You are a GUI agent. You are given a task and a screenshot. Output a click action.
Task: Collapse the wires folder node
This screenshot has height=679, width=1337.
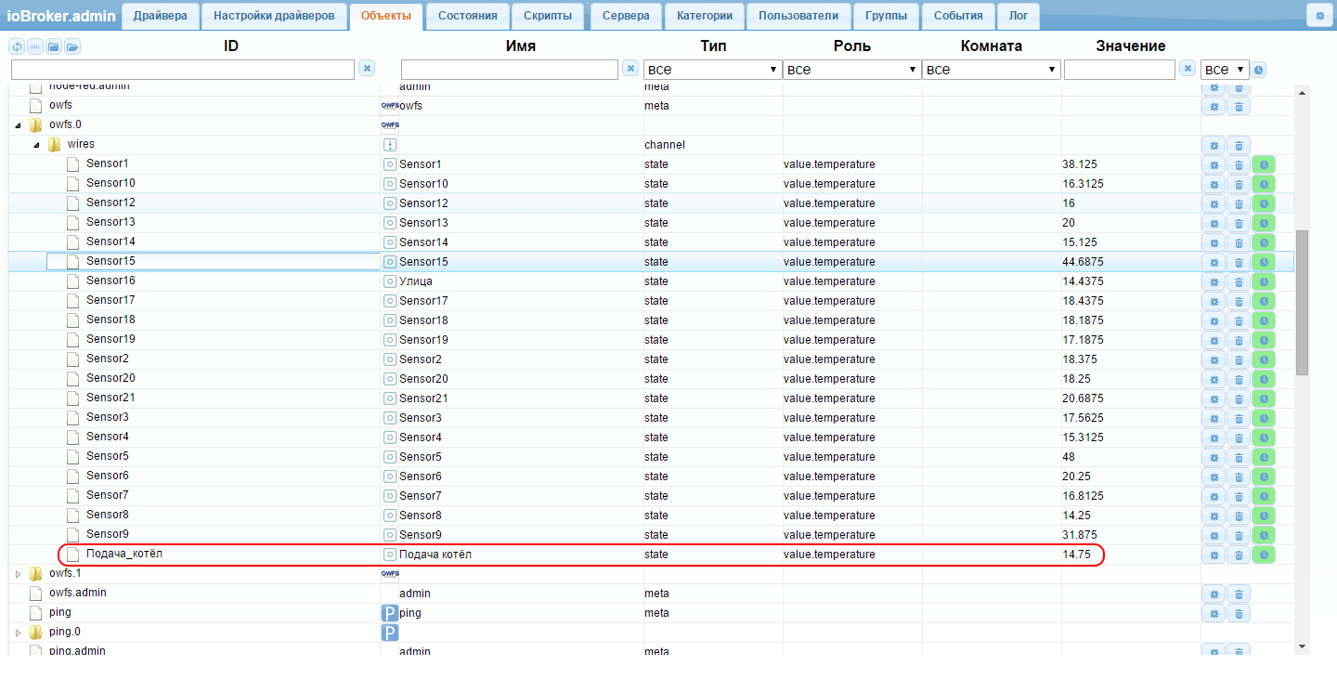(36, 145)
